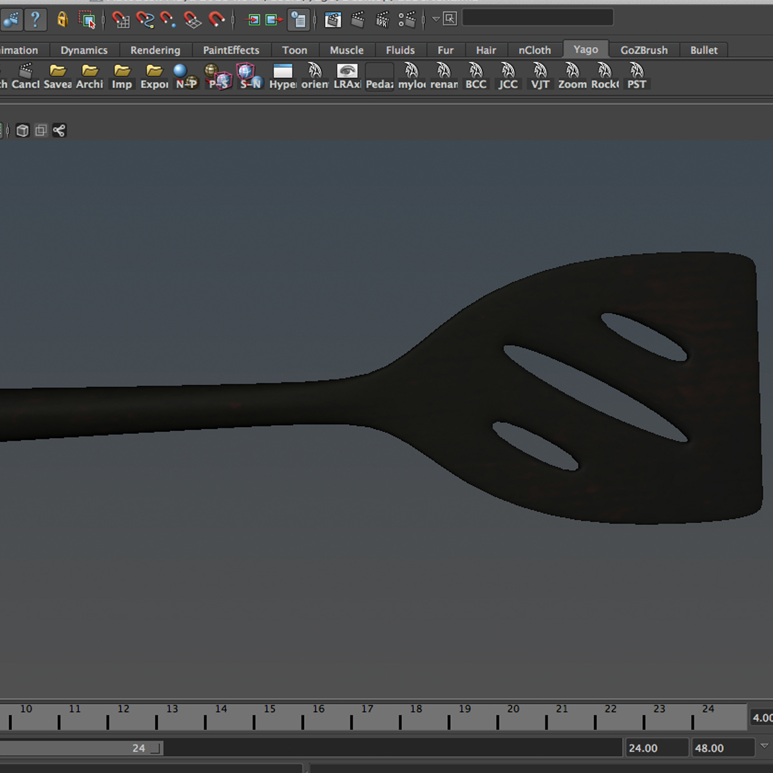Run the renan script shelf button
Screen dimensions: 773x773
tap(444, 77)
